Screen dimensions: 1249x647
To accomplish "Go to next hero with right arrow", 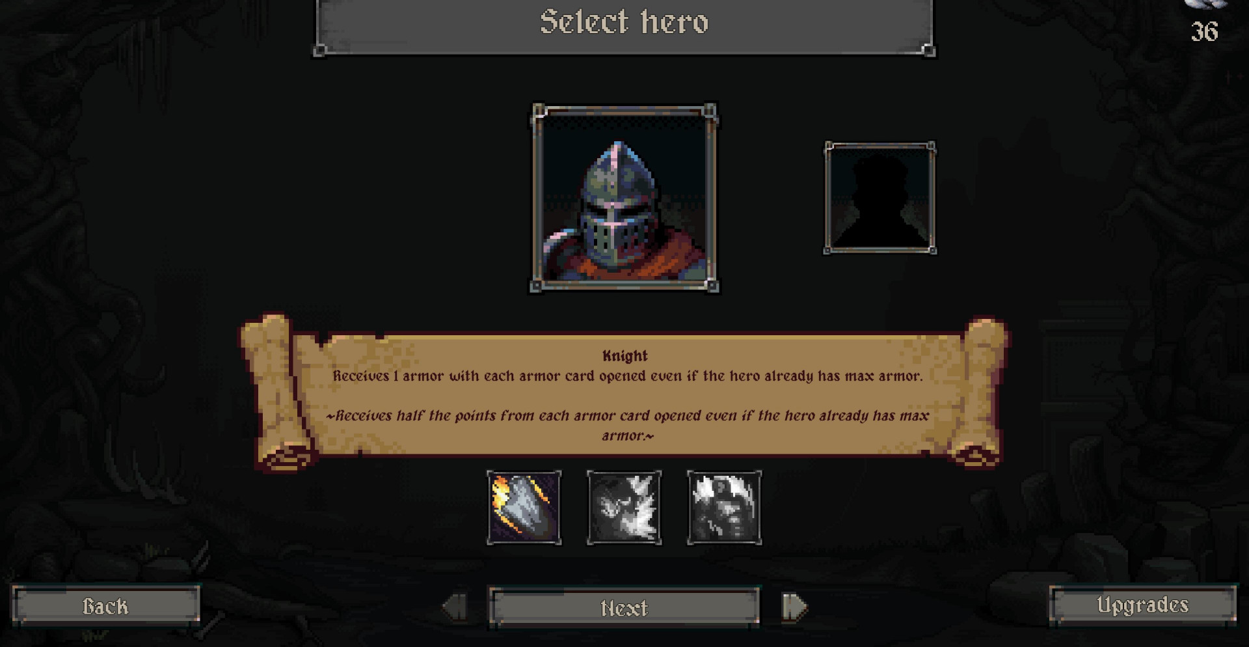I will point(794,607).
